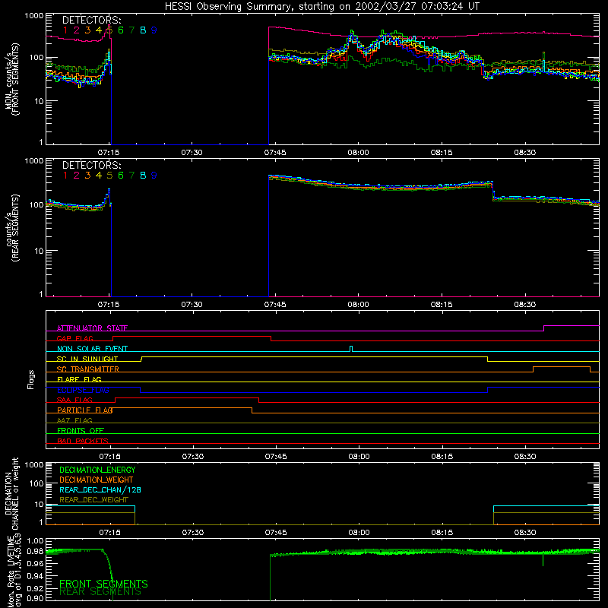The width and height of the screenshot is (608, 608).
Task: Click detector number 3 in rear segments legend
Action: 87,176
